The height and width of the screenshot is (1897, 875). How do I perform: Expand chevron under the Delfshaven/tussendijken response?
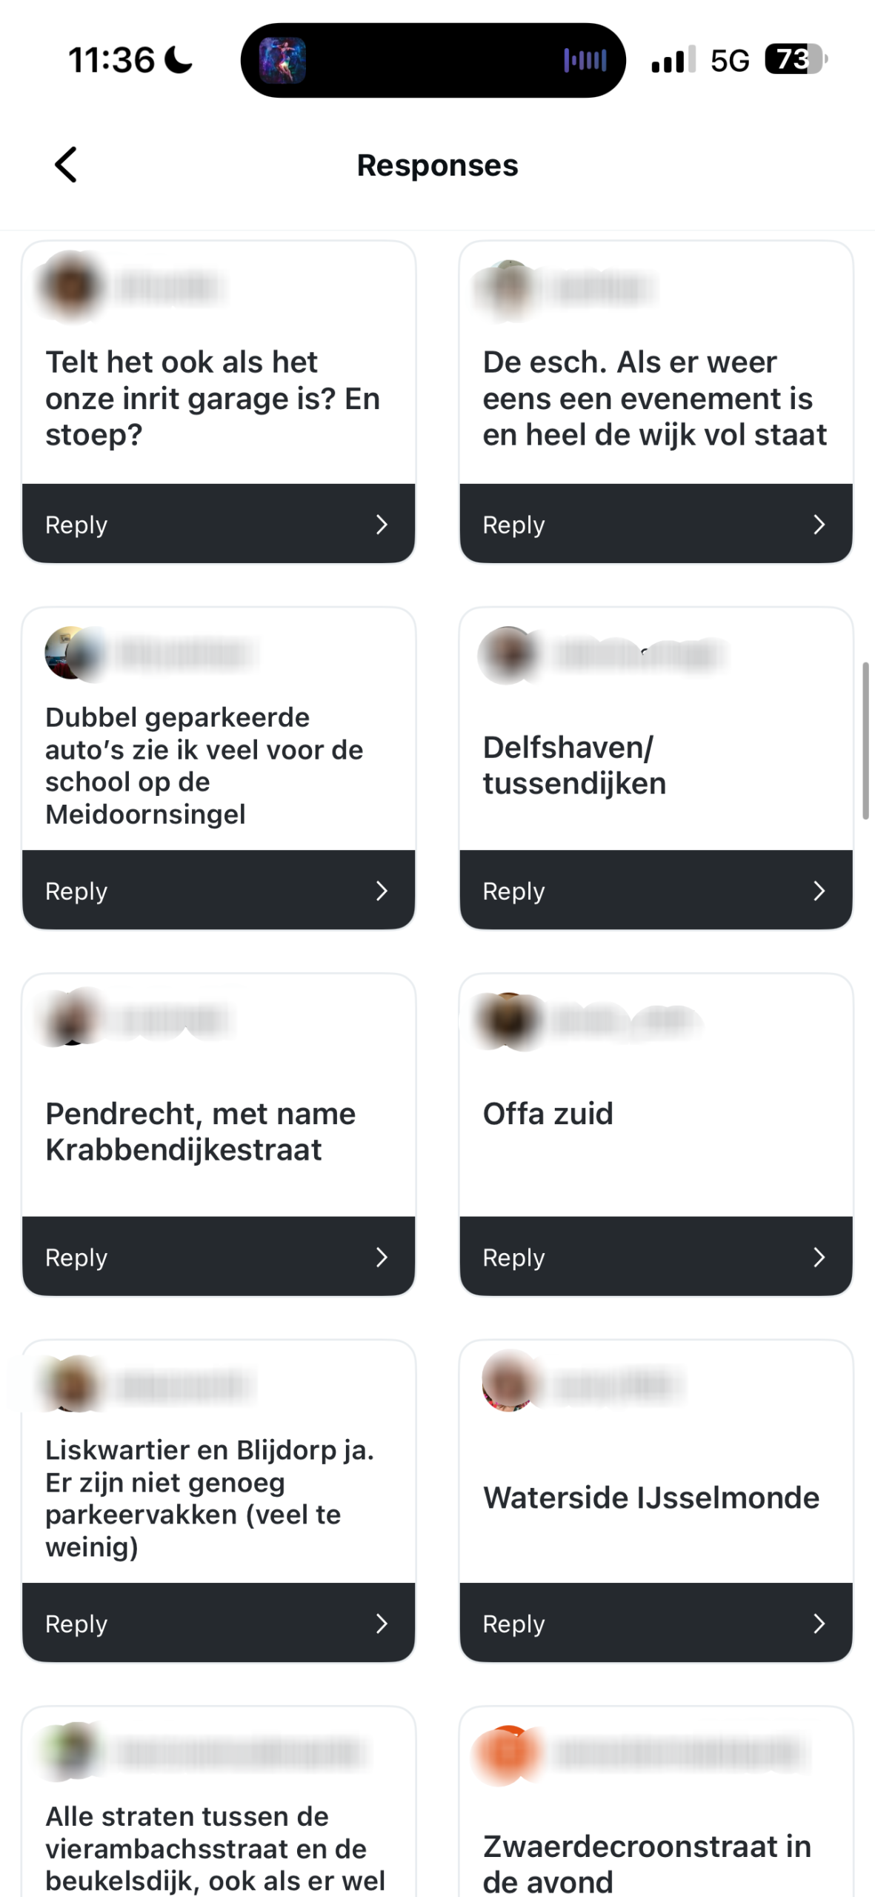coord(819,891)
